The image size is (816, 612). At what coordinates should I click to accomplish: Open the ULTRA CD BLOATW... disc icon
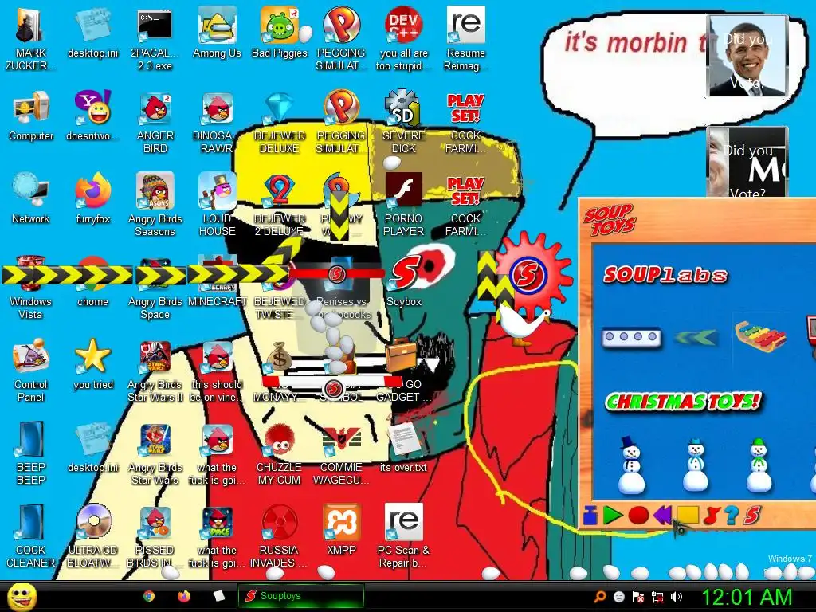[x=92, y=536]
